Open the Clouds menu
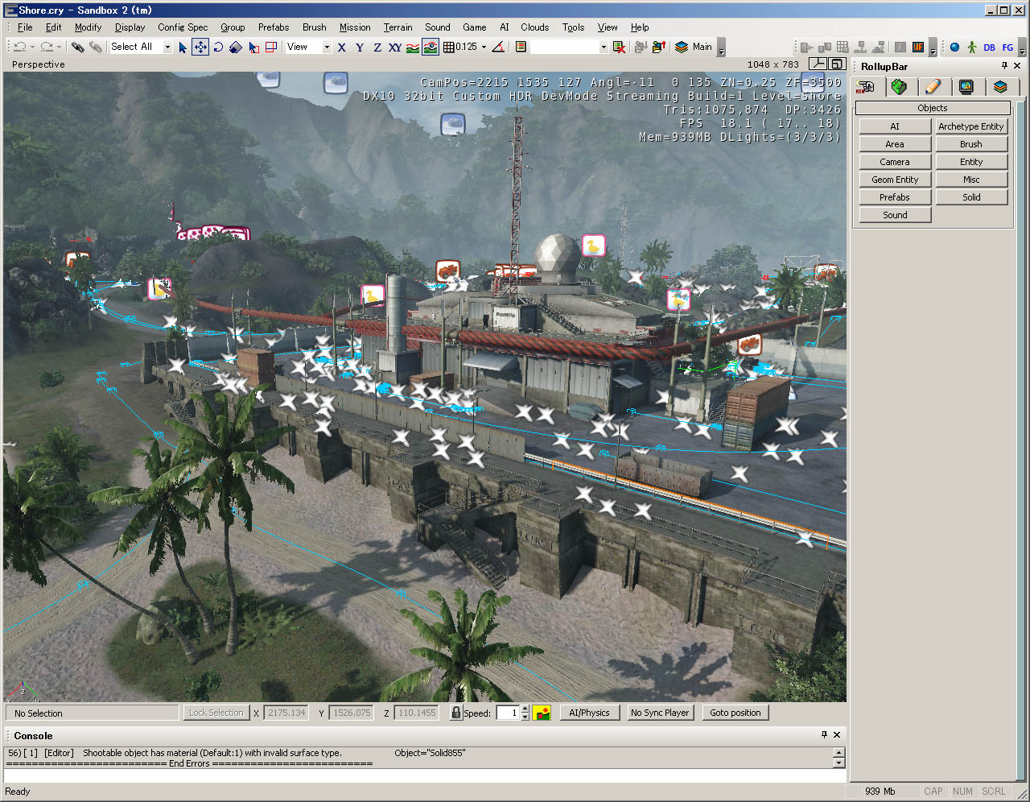Viewport: 1030px width, 802px height. 534,27
